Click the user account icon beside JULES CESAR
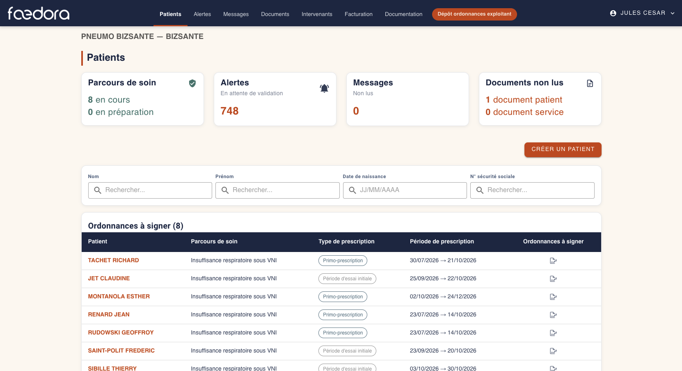682x371 pixels. [x=613, y=13]
